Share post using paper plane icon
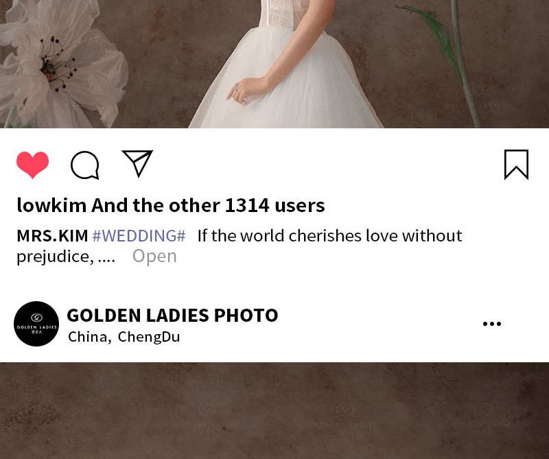This screenshot has height=459, width=549. pos(137,163)
